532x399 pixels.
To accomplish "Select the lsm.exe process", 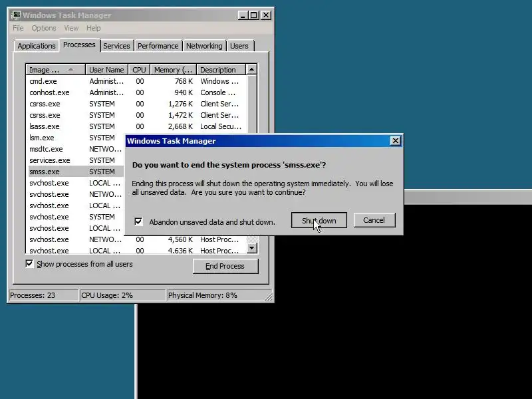I will click(x=75, y=138).
